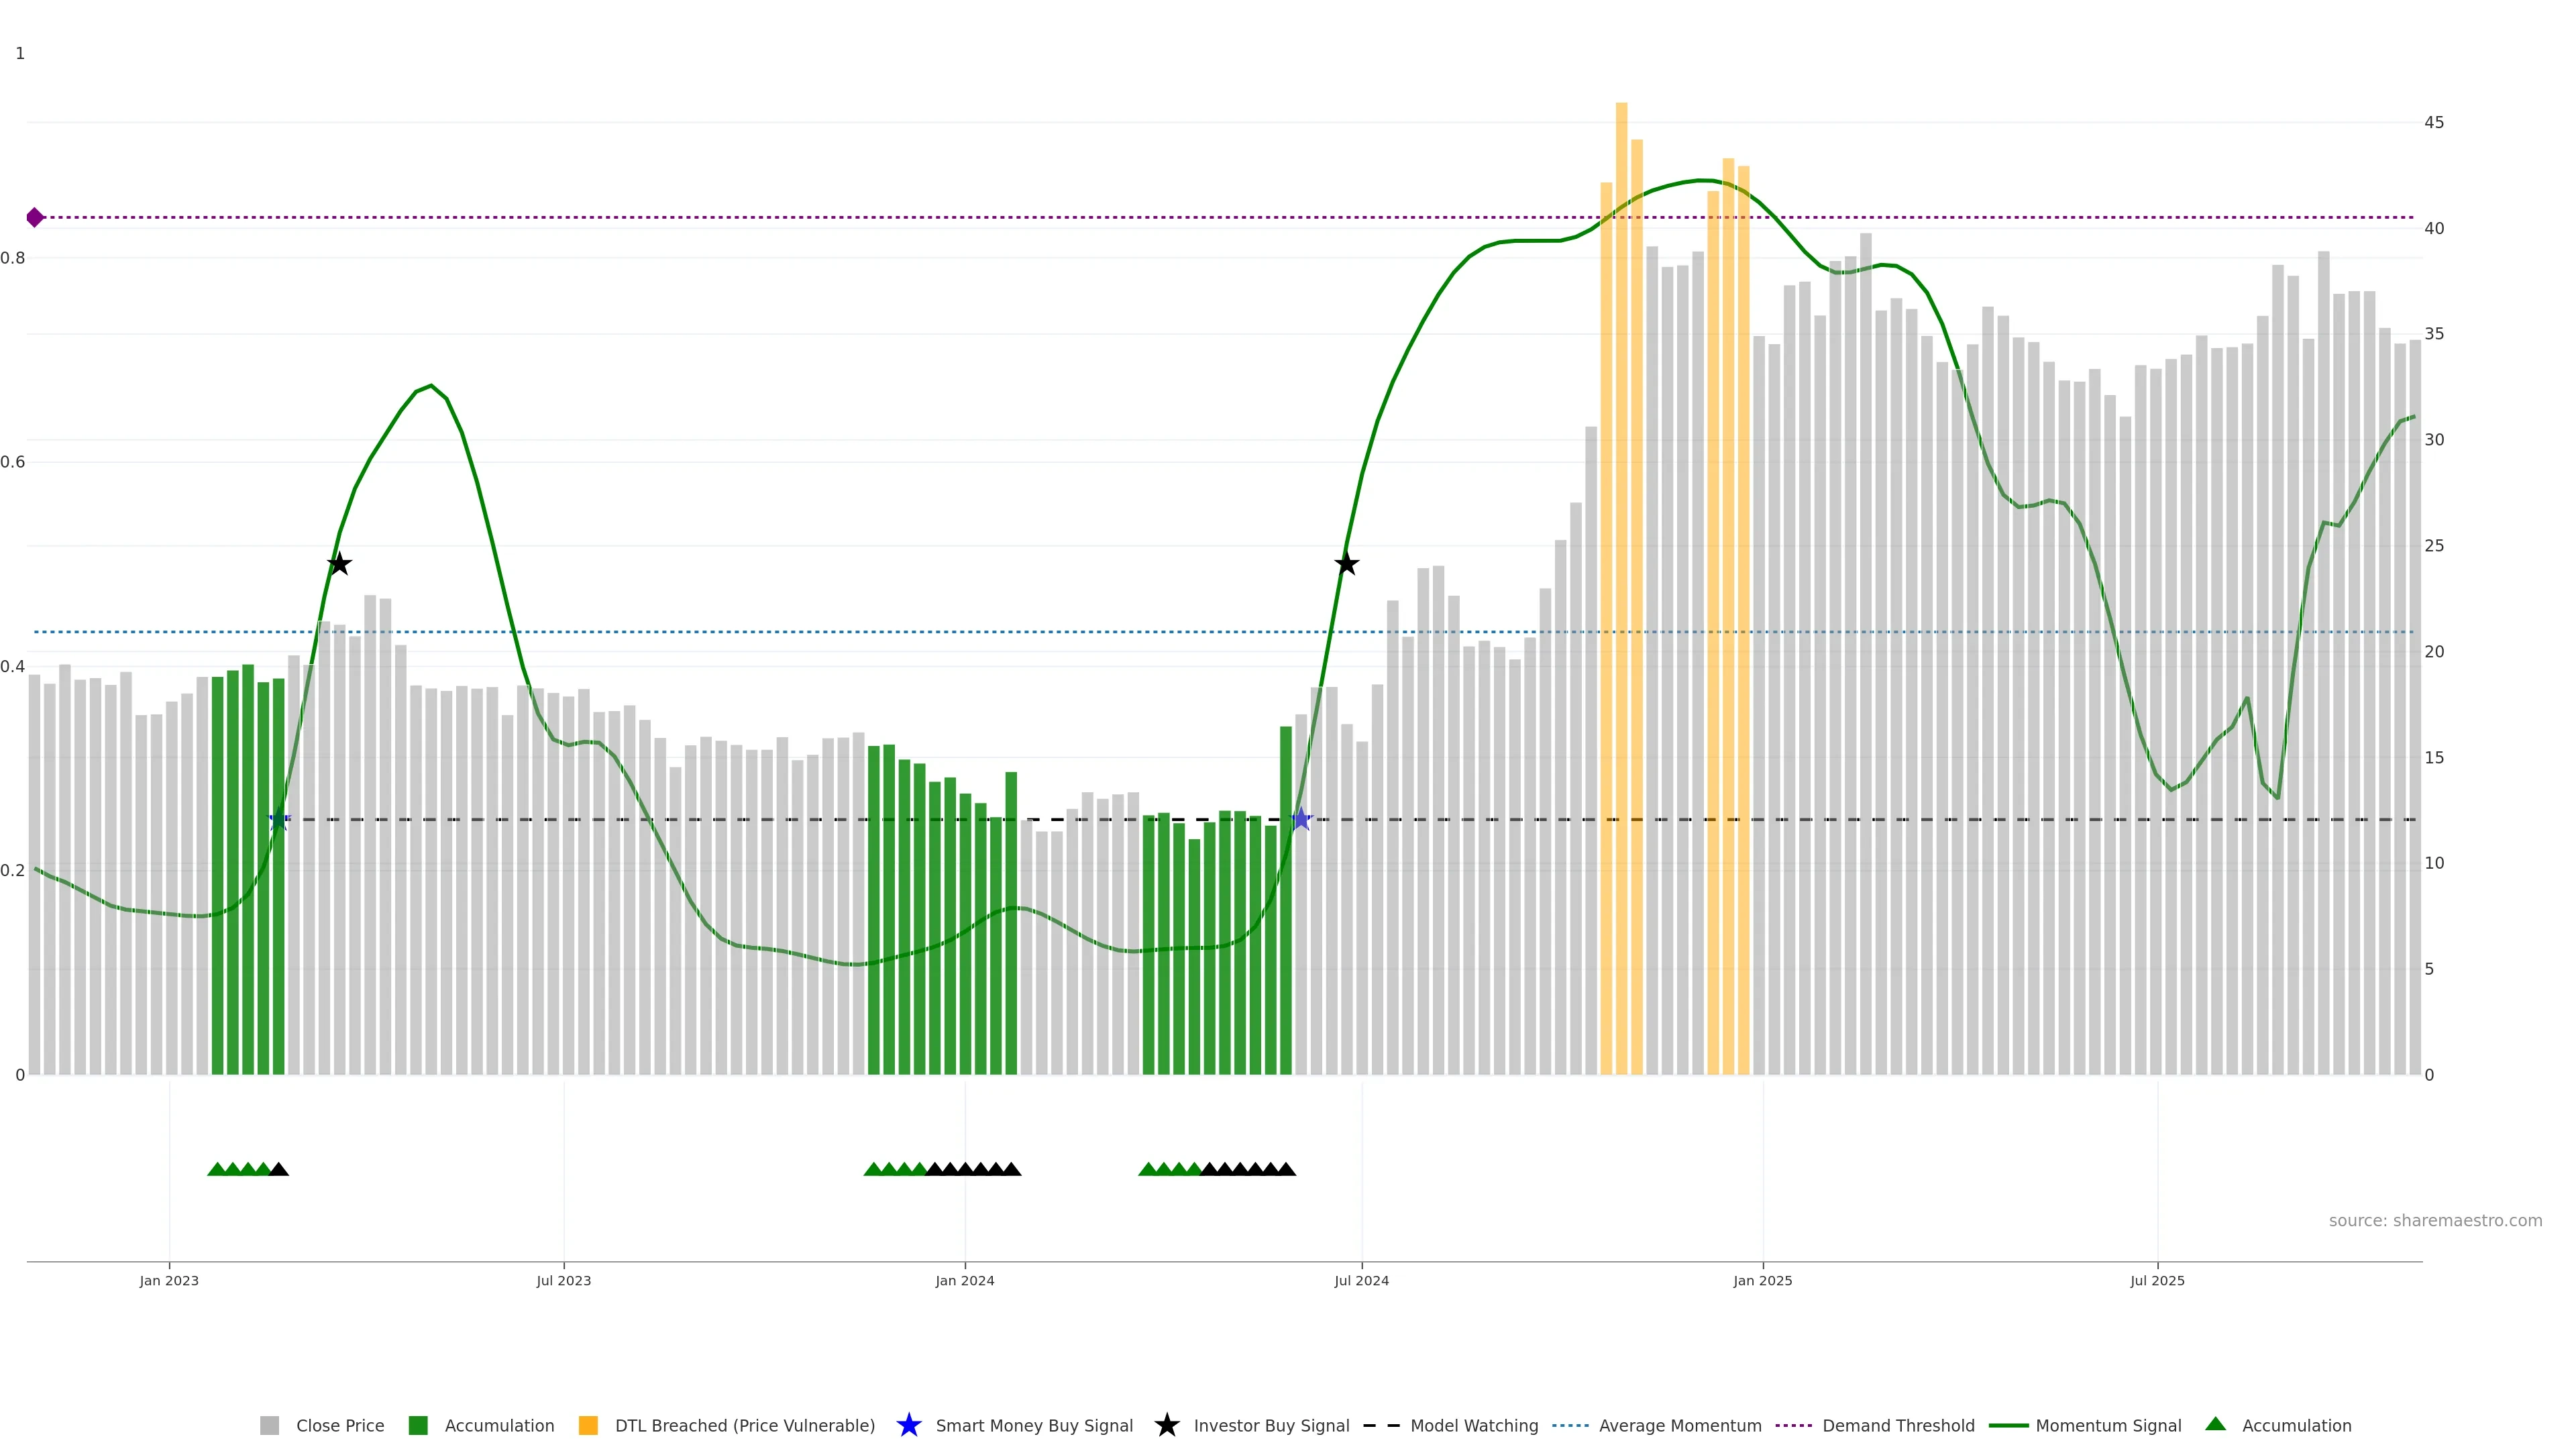
Task: Click the green Accumulation triangle legend icon
Action: 2215,1424
